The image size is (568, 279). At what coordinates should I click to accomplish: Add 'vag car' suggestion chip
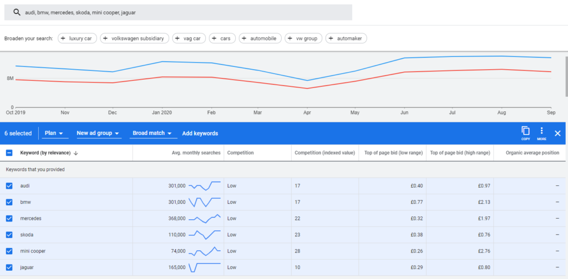(x=189, y=38)
